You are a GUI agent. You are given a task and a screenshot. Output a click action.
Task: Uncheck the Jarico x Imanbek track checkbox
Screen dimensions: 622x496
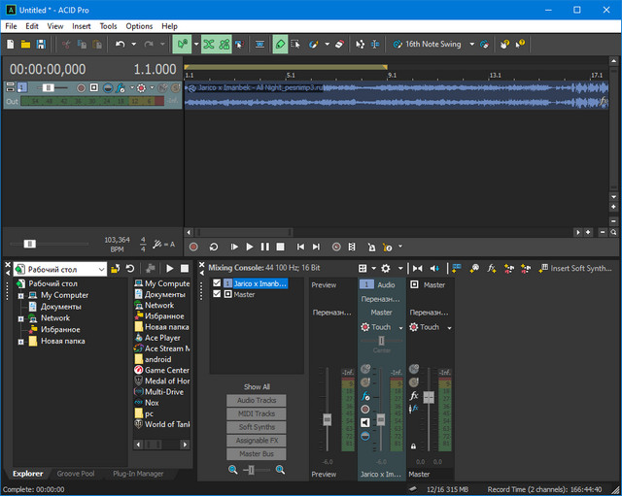point(217,283)
